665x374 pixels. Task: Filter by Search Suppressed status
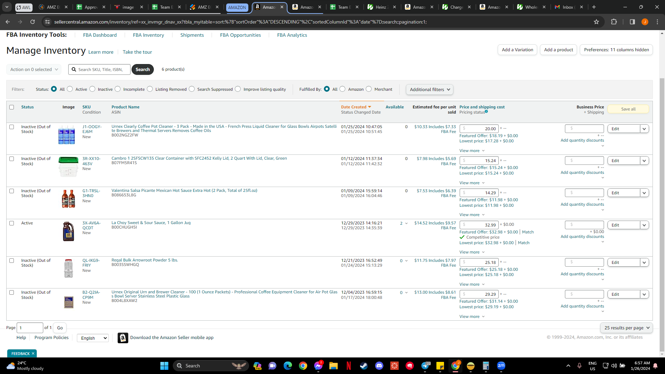click(x=192, y=89)
